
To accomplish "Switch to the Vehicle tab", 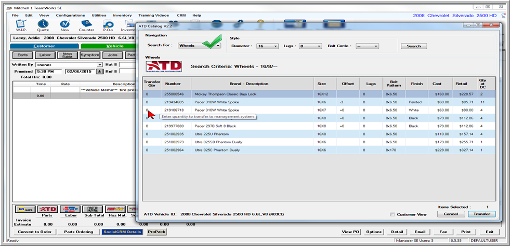I will 108,46.
